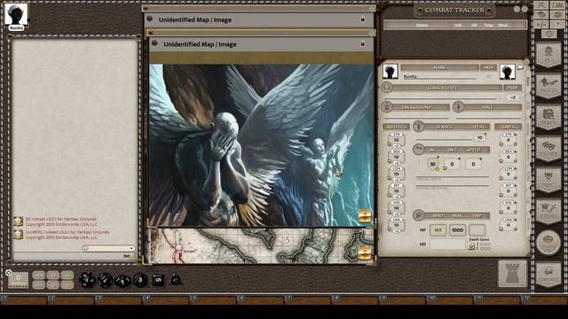Open the Maps sidebar button
The image size is (568, 319).
coord(548,118)
